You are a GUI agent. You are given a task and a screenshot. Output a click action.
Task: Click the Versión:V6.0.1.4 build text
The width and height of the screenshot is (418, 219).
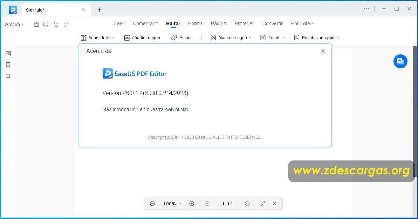point(145,93)
